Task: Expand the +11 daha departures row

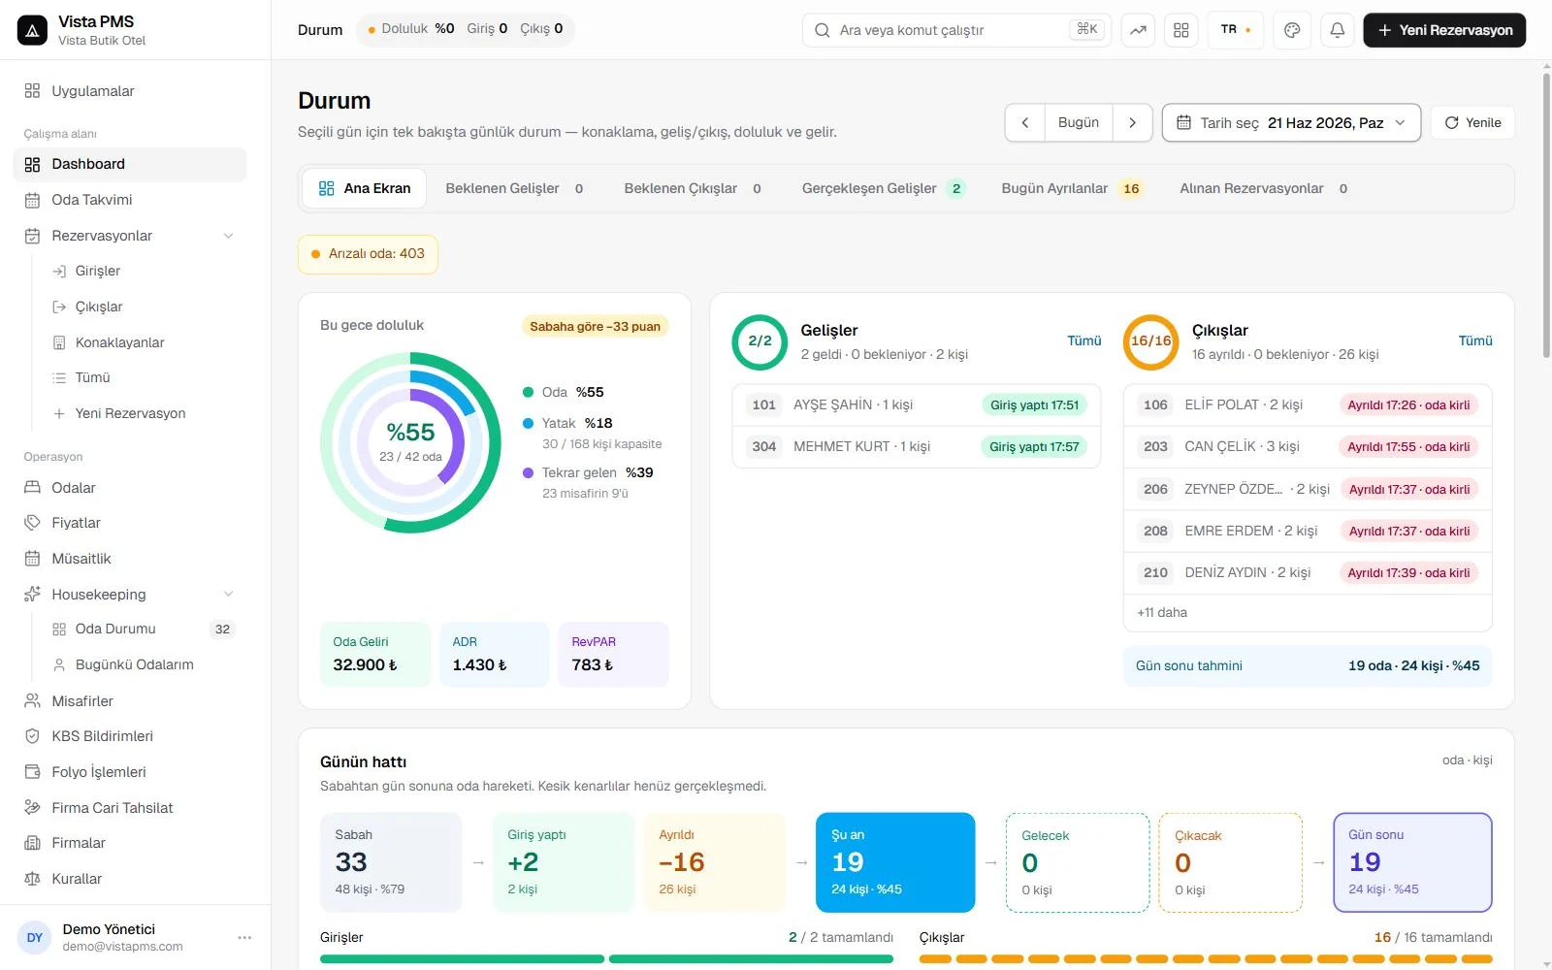Action: 1308,613
